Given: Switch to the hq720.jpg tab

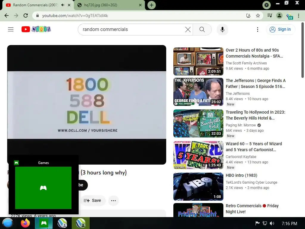Looking at the screenshot, I should (x=109, y=5).
